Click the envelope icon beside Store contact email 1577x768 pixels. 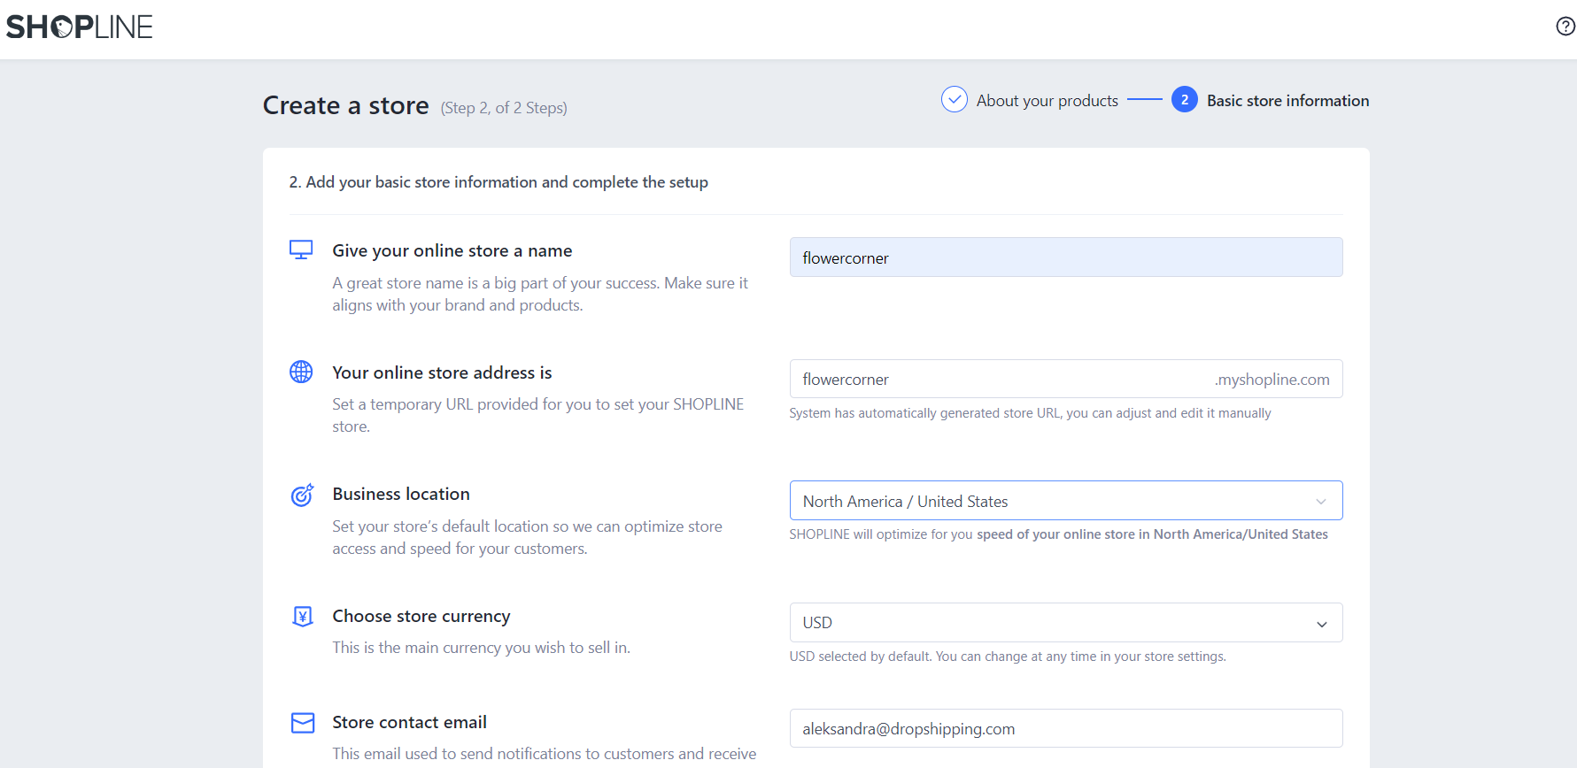[303, 723]
